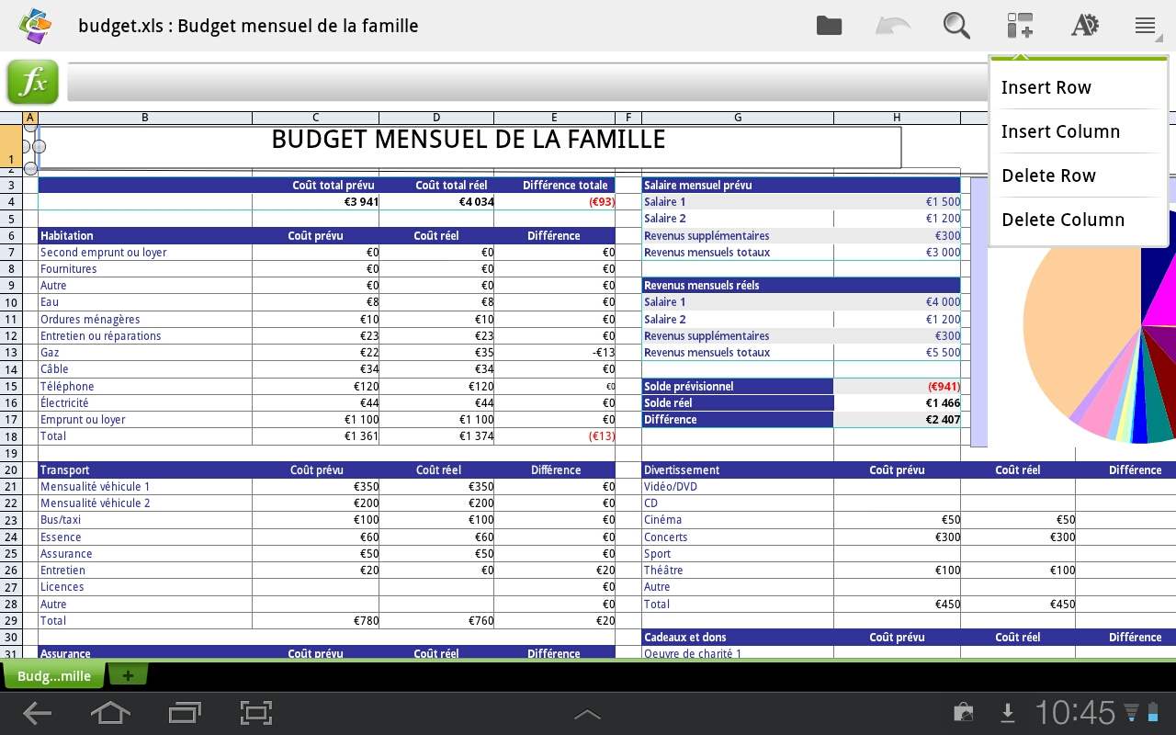This screenshot has height=735, width=1176.
Task: Click the undo arrow icon
Action: 892,26
